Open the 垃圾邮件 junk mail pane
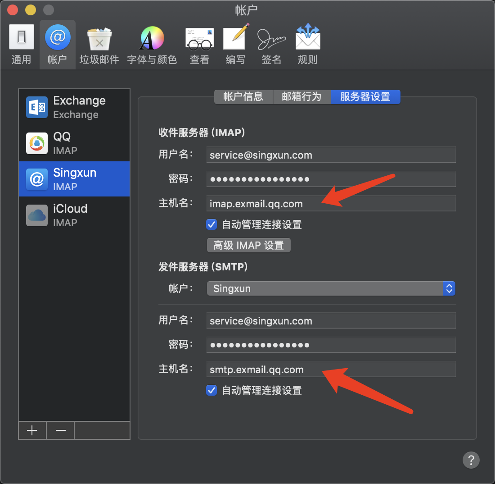The width and height of the screenshot is (495, 484). (x=99, y=44)
